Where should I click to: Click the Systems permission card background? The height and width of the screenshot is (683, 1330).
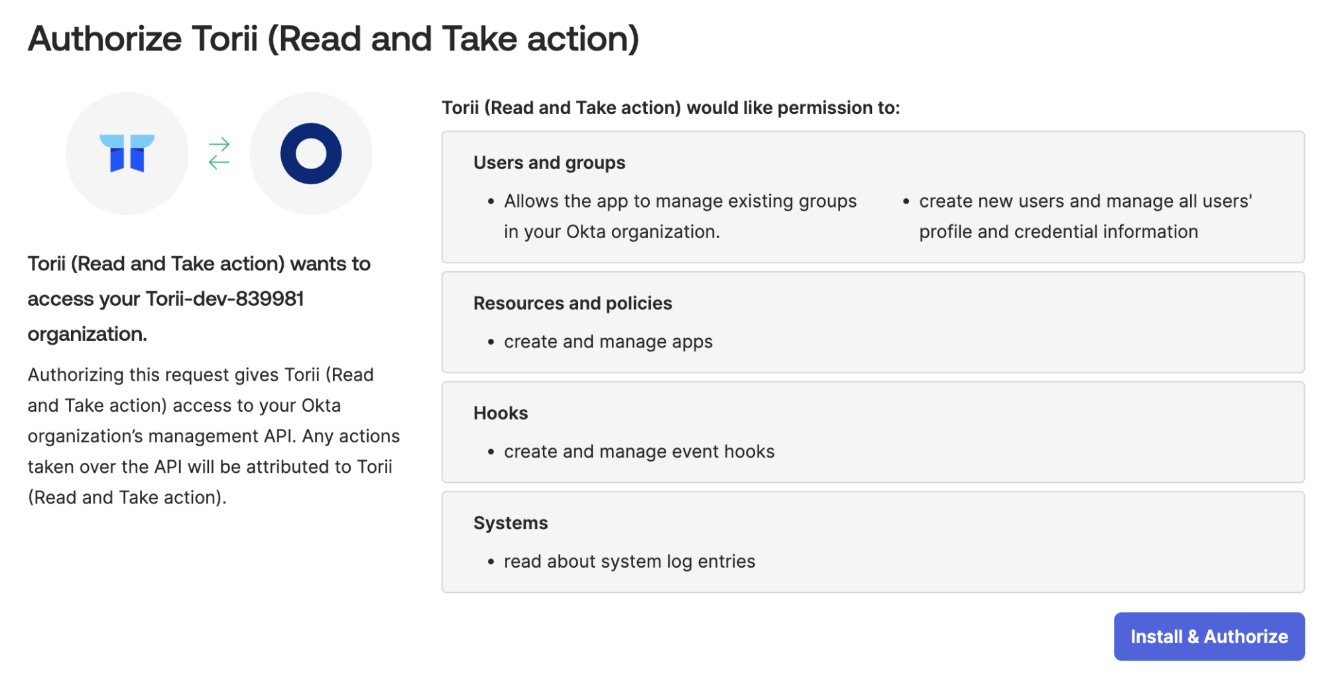point(873,542)
